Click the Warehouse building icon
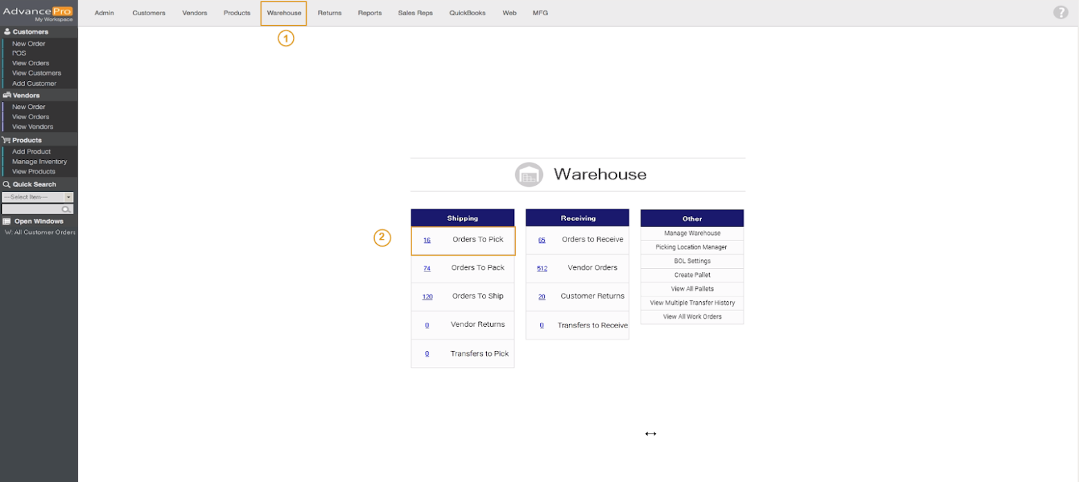This screenshot has width=1079, height=482. pyautogui.click(x=529, y=175)
